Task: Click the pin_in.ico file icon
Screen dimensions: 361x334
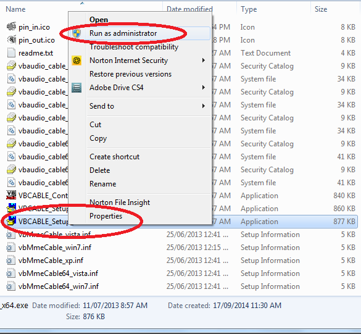Action: coord(11,27)
